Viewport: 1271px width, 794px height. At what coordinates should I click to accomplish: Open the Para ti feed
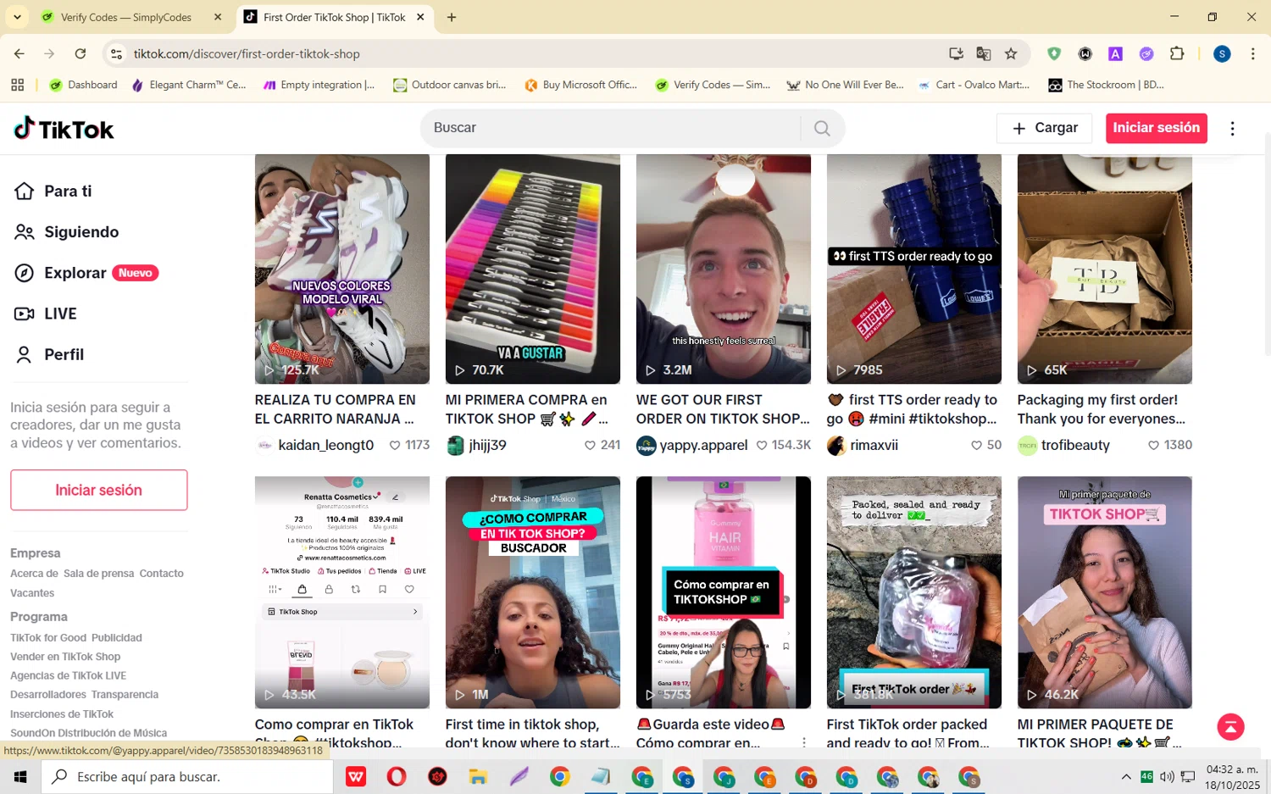(x=53, y=191)
